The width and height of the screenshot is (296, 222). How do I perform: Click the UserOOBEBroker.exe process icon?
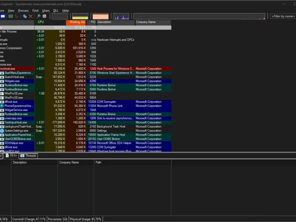click(2, 139)
